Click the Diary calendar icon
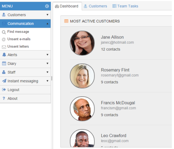 4,63
